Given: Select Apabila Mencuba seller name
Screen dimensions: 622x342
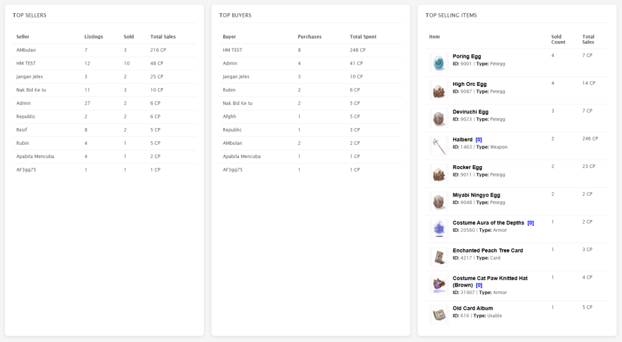Looking at the screenshot, I should click(35, 156).
